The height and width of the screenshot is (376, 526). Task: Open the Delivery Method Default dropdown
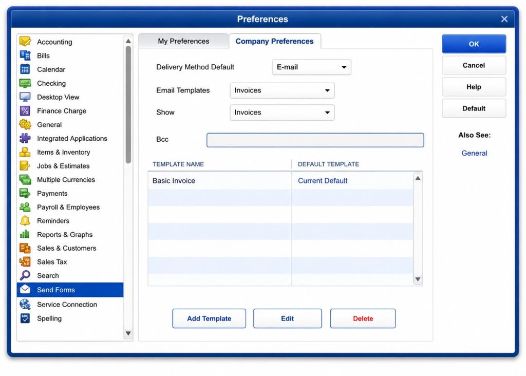[x=312, y=67]
